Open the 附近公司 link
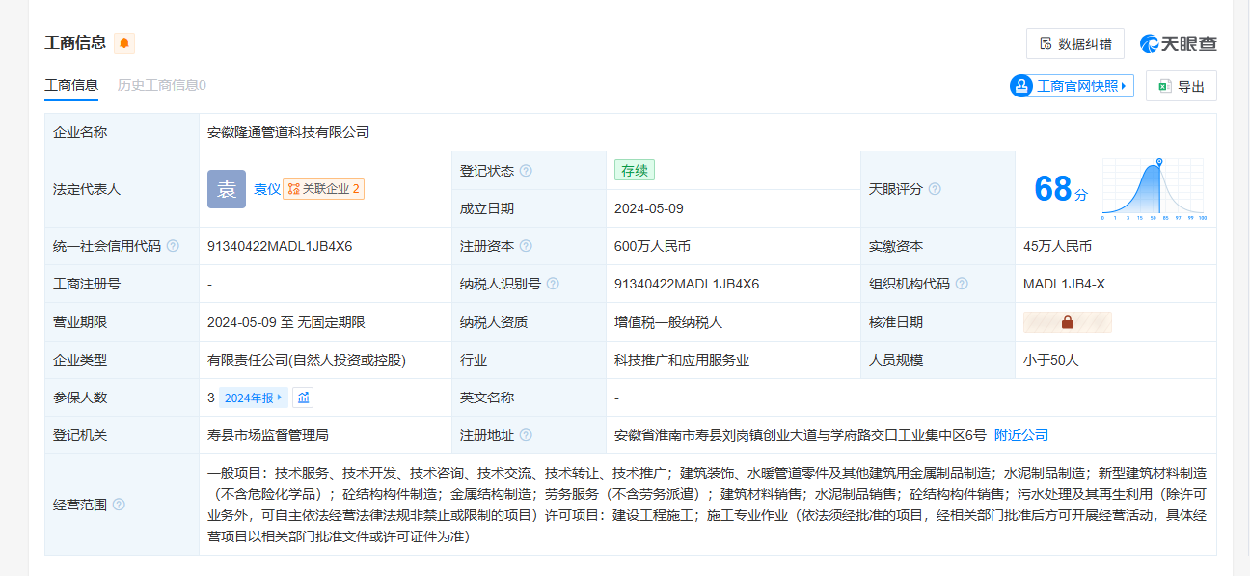The height and width of the screenshot is (576, 1250). [x=1021, y=435]
